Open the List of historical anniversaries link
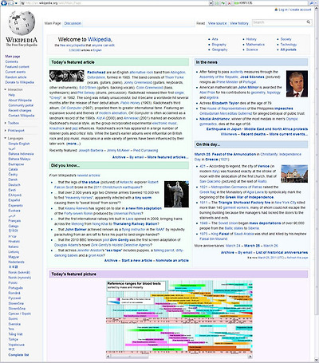The width and height of the screenshot is (319, 363). coord(282,252)
